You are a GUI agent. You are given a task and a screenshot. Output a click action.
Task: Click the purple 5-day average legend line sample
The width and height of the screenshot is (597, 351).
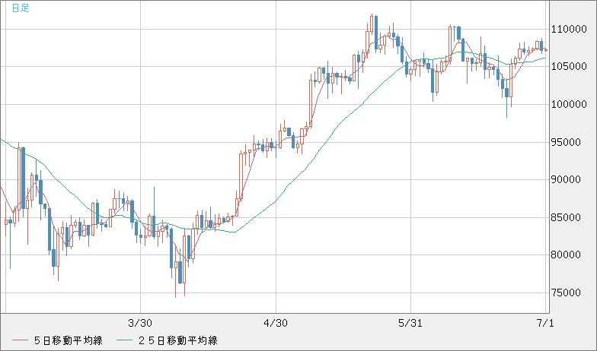[x=20, y=340]
